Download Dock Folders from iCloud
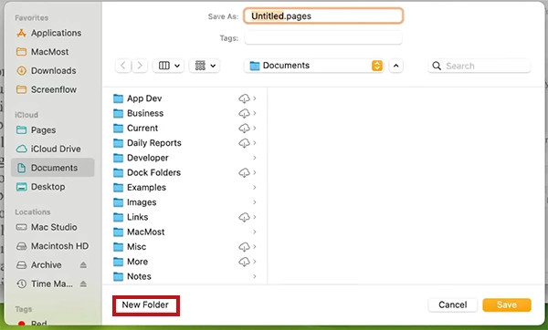The width and height of the screenshot is (548, 330). 244,172
